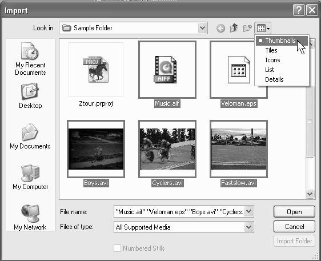
Task: Click the Open button
Action: coord(294,212)
